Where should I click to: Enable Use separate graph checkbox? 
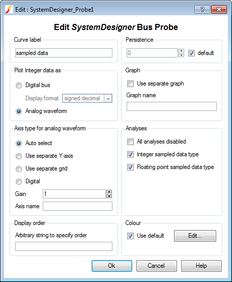point(130,83)
